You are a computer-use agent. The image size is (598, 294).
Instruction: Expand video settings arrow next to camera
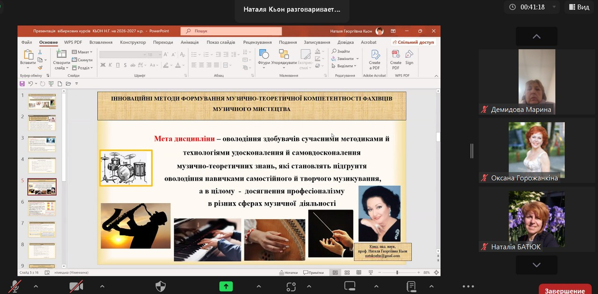(x=102, y=287)
